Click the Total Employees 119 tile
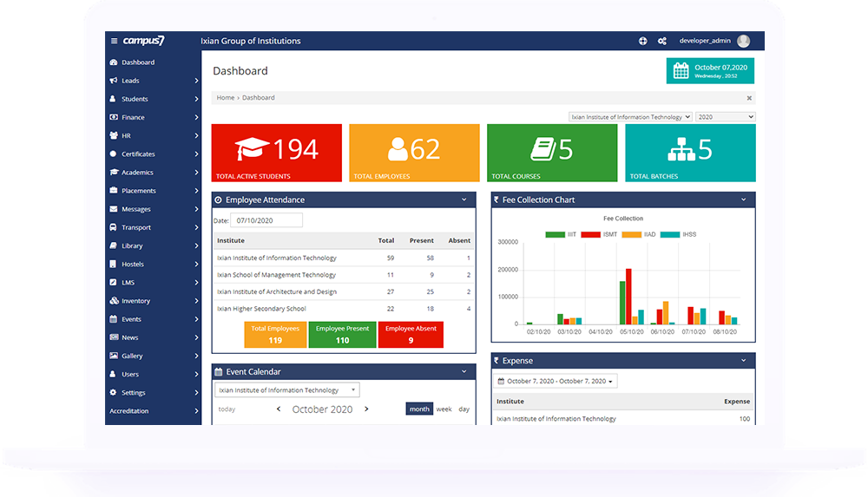The height and width of the screenshot is (497, 868). click(275, 334)
